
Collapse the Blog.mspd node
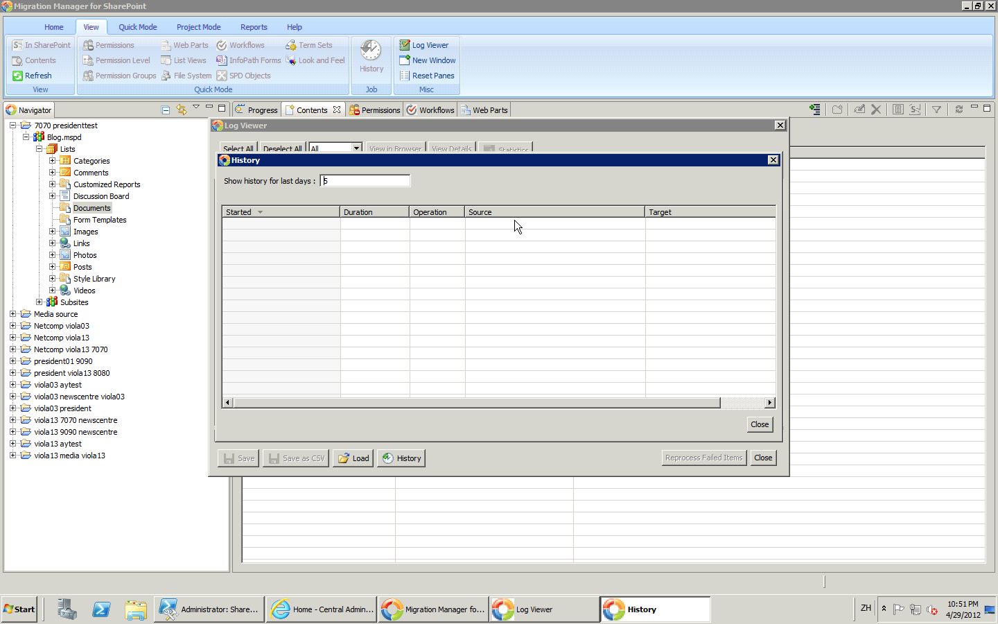(26, 137)
